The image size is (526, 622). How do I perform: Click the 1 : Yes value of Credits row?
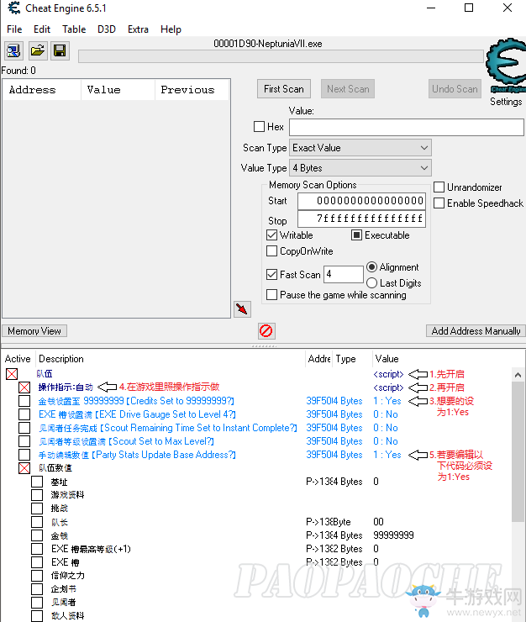(387, 401)
